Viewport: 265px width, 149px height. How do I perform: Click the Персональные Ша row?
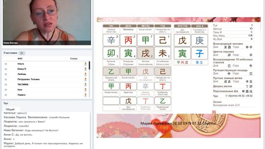233,91
